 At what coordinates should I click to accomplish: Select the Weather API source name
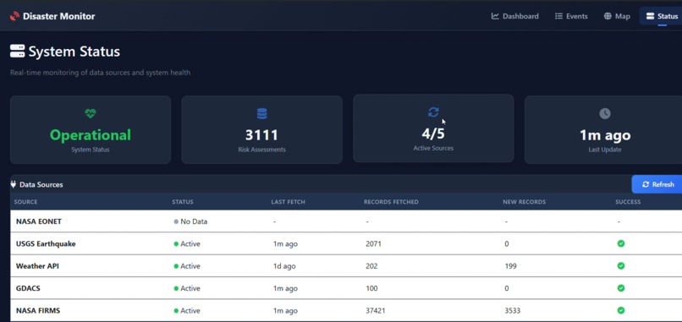(x=37, y=266)
